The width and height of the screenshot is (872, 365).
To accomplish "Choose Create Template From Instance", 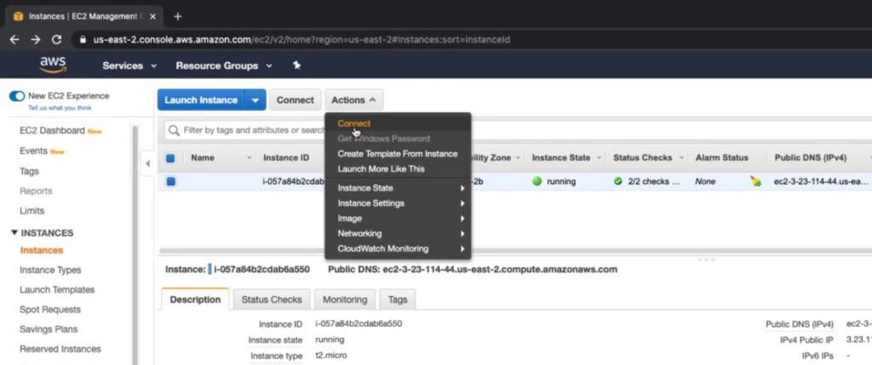I will click(x=397, y=154).
